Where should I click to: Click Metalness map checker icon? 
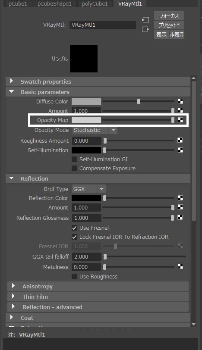[x=180, y=266]
